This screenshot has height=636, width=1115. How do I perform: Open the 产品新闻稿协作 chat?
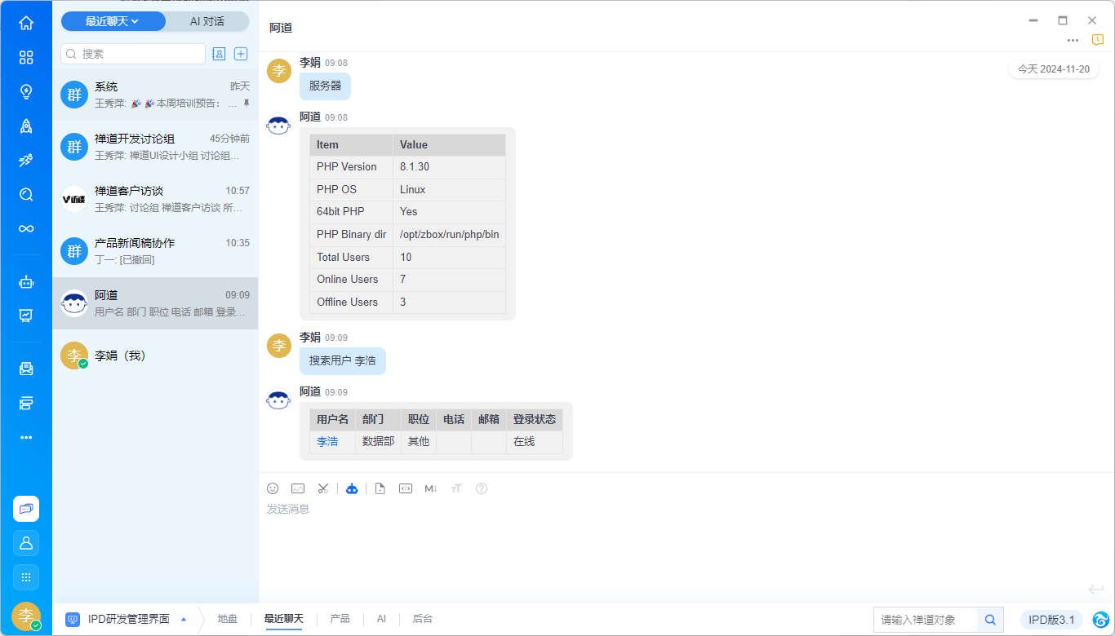[155, 251]
